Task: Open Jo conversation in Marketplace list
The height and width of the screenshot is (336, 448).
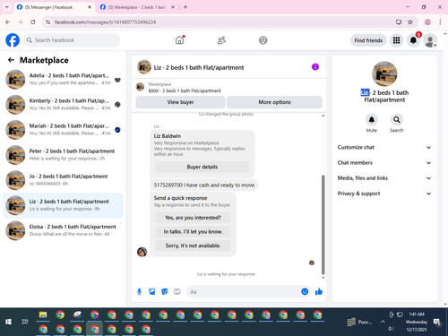Action: (63, 180)
